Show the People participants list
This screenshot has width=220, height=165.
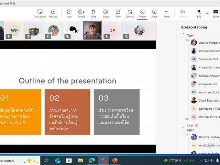pos(81,13)
